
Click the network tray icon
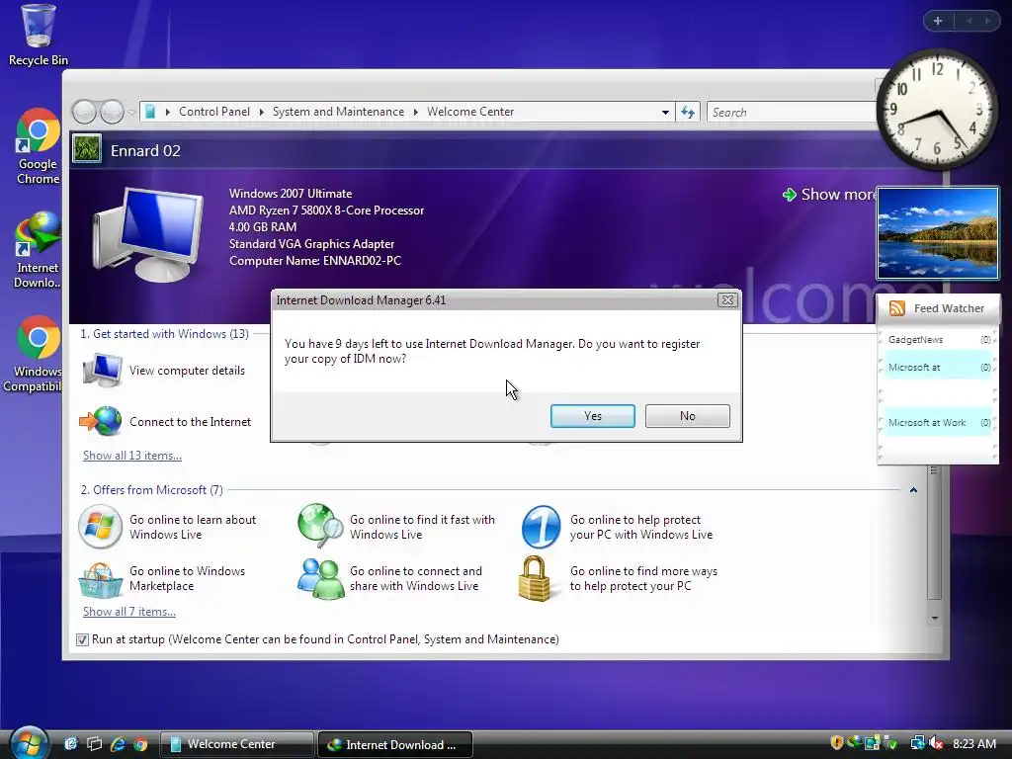[917, 743]
